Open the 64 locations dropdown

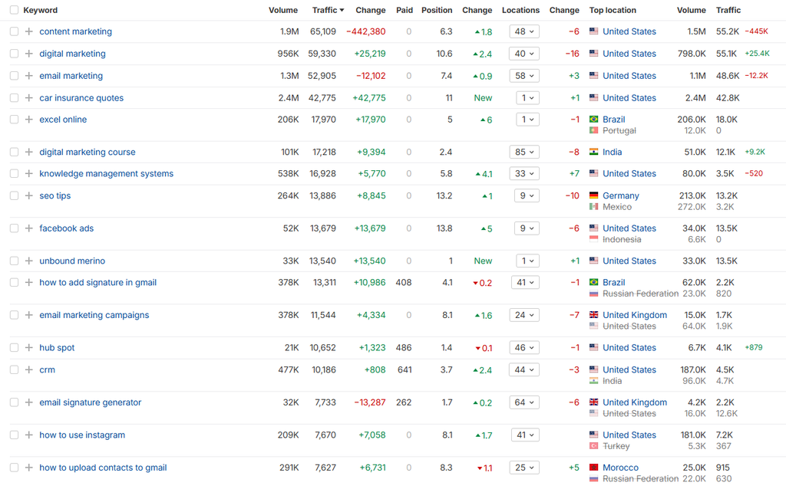pos(524,402)
